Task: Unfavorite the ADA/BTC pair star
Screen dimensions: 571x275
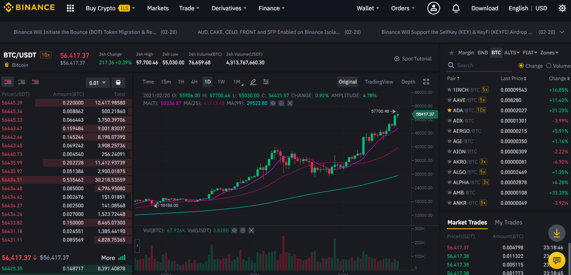Action: point(450,111)
